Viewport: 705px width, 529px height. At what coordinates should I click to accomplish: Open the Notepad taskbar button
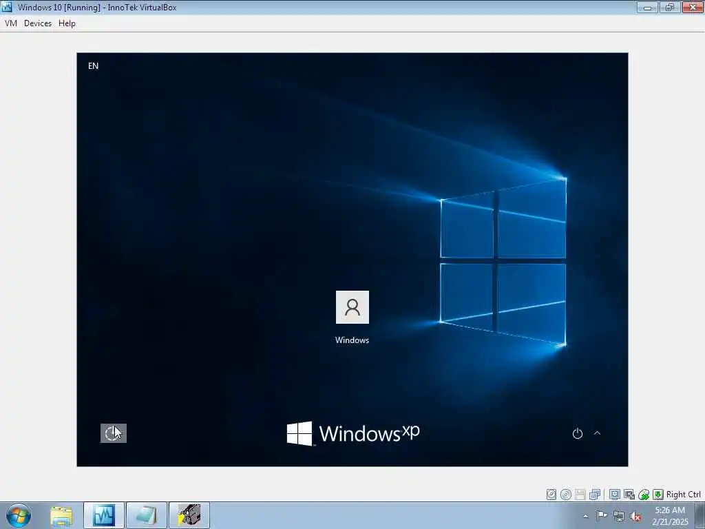point(146,515)
